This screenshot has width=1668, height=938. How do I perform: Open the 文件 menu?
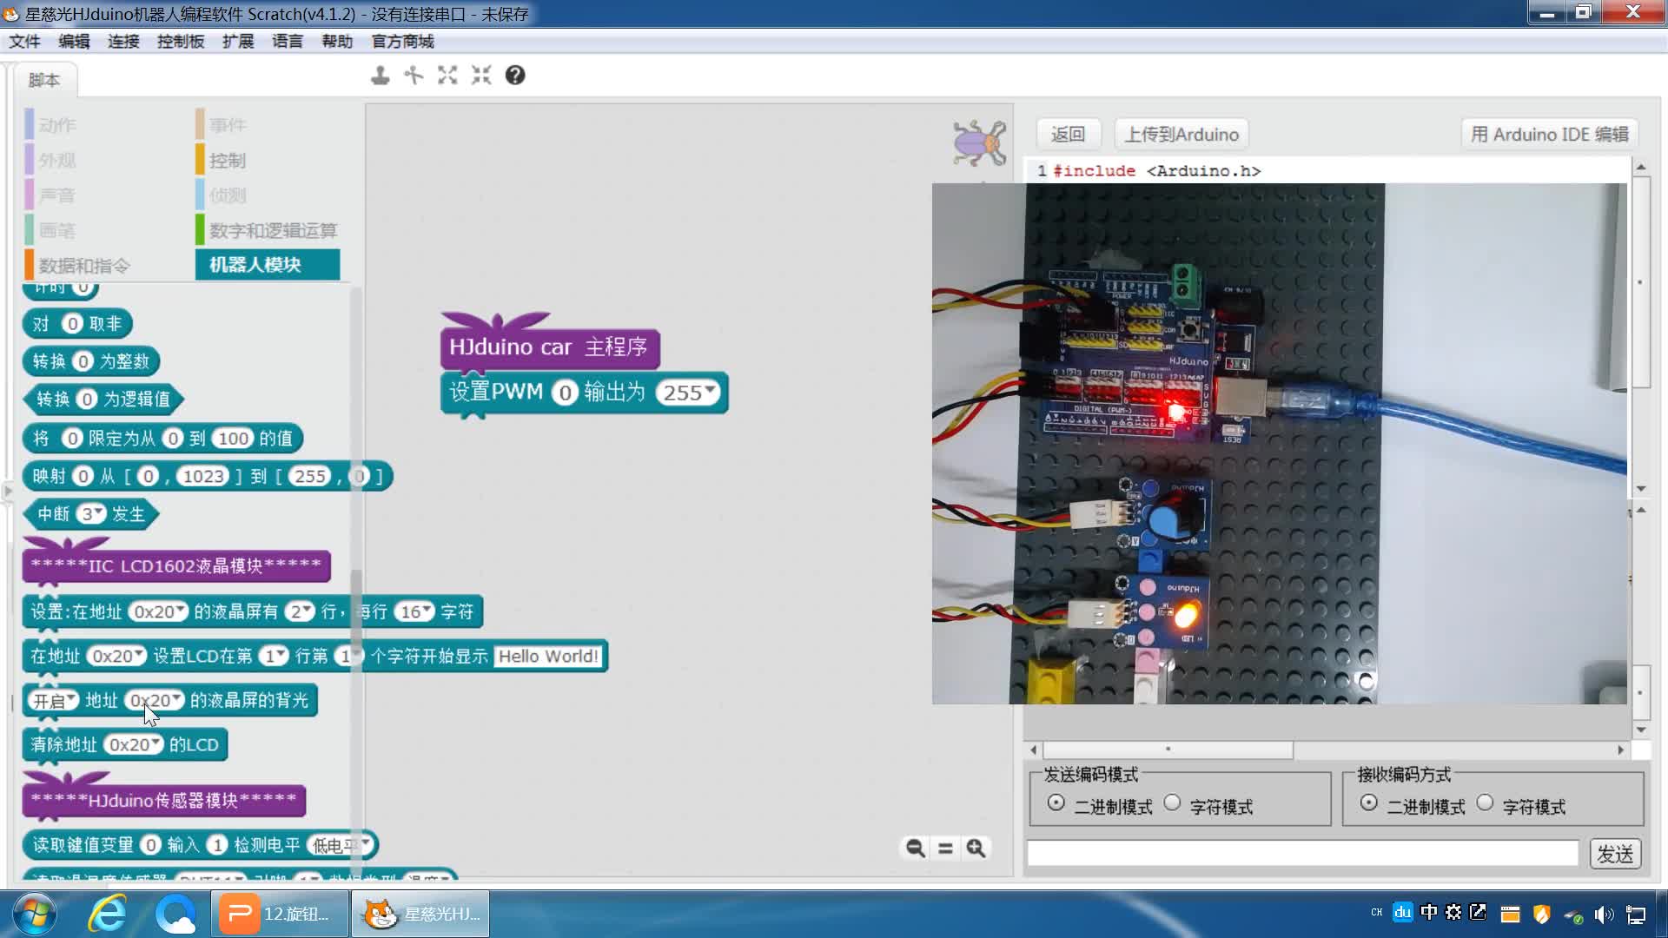click(x=25, y=41)
